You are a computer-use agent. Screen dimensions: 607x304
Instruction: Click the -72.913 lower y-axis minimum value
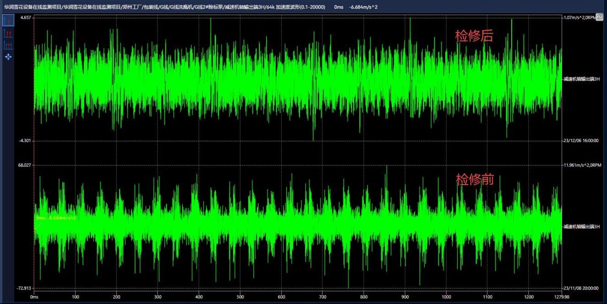[x=24, y=288]
